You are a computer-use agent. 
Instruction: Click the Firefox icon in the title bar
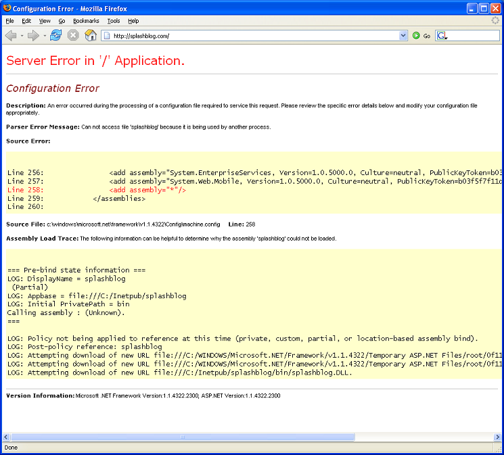(x=7, y=8)
